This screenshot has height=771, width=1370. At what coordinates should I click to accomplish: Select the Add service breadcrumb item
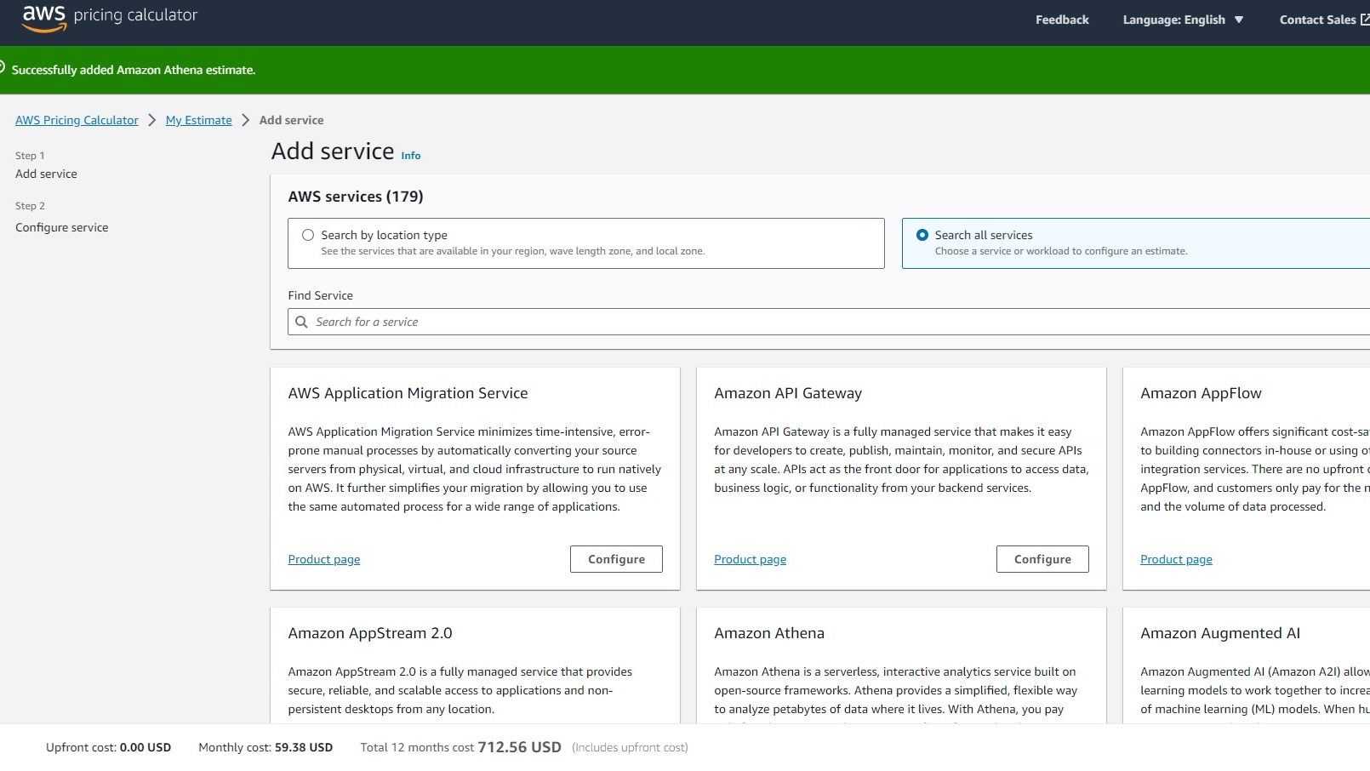pos(291,120)
